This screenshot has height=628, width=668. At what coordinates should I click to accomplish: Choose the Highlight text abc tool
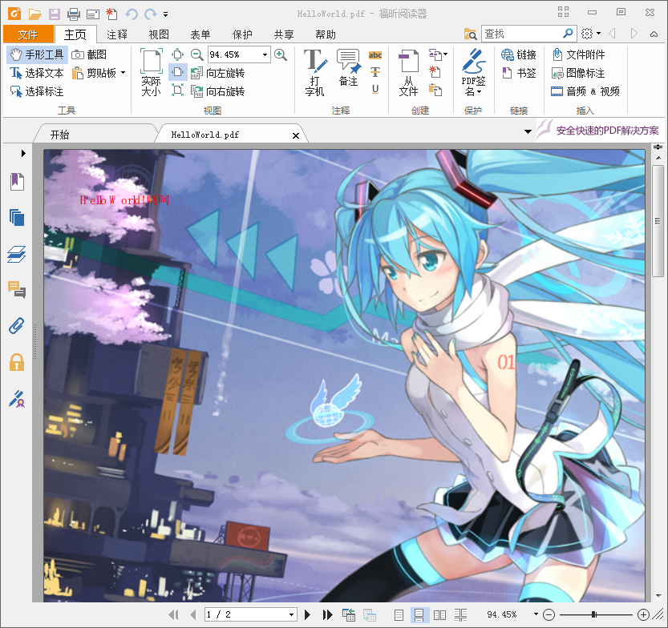point(375,55)
